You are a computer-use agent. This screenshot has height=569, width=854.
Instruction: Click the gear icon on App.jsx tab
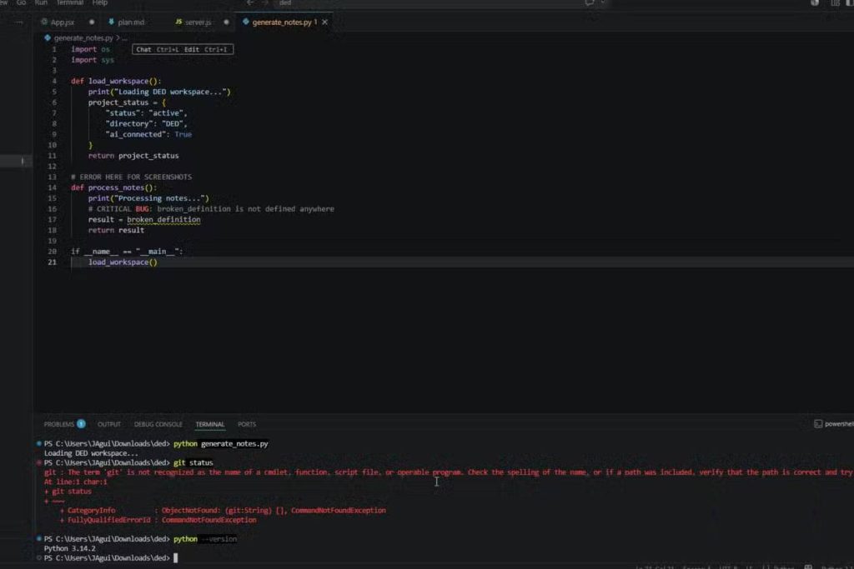point(44,22)
